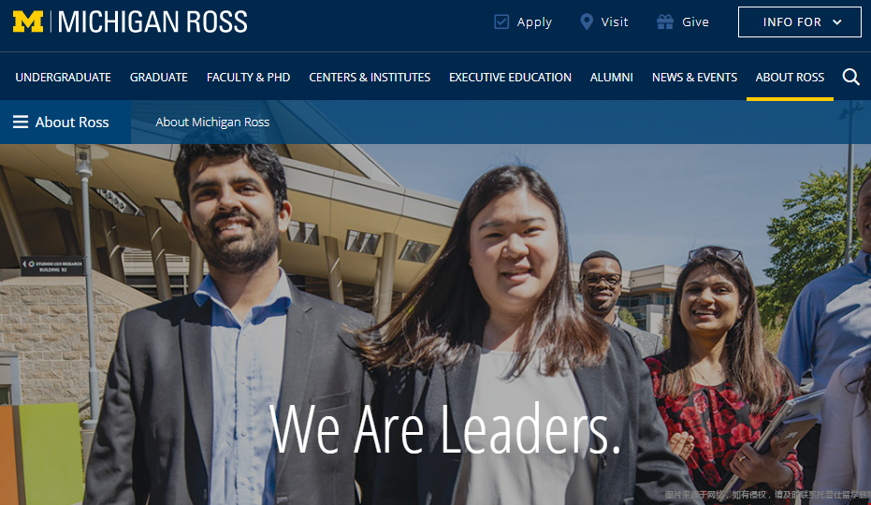The image size is (871, 505).
Task: Click the Apply checkmark icon
Action: (501, 22)
